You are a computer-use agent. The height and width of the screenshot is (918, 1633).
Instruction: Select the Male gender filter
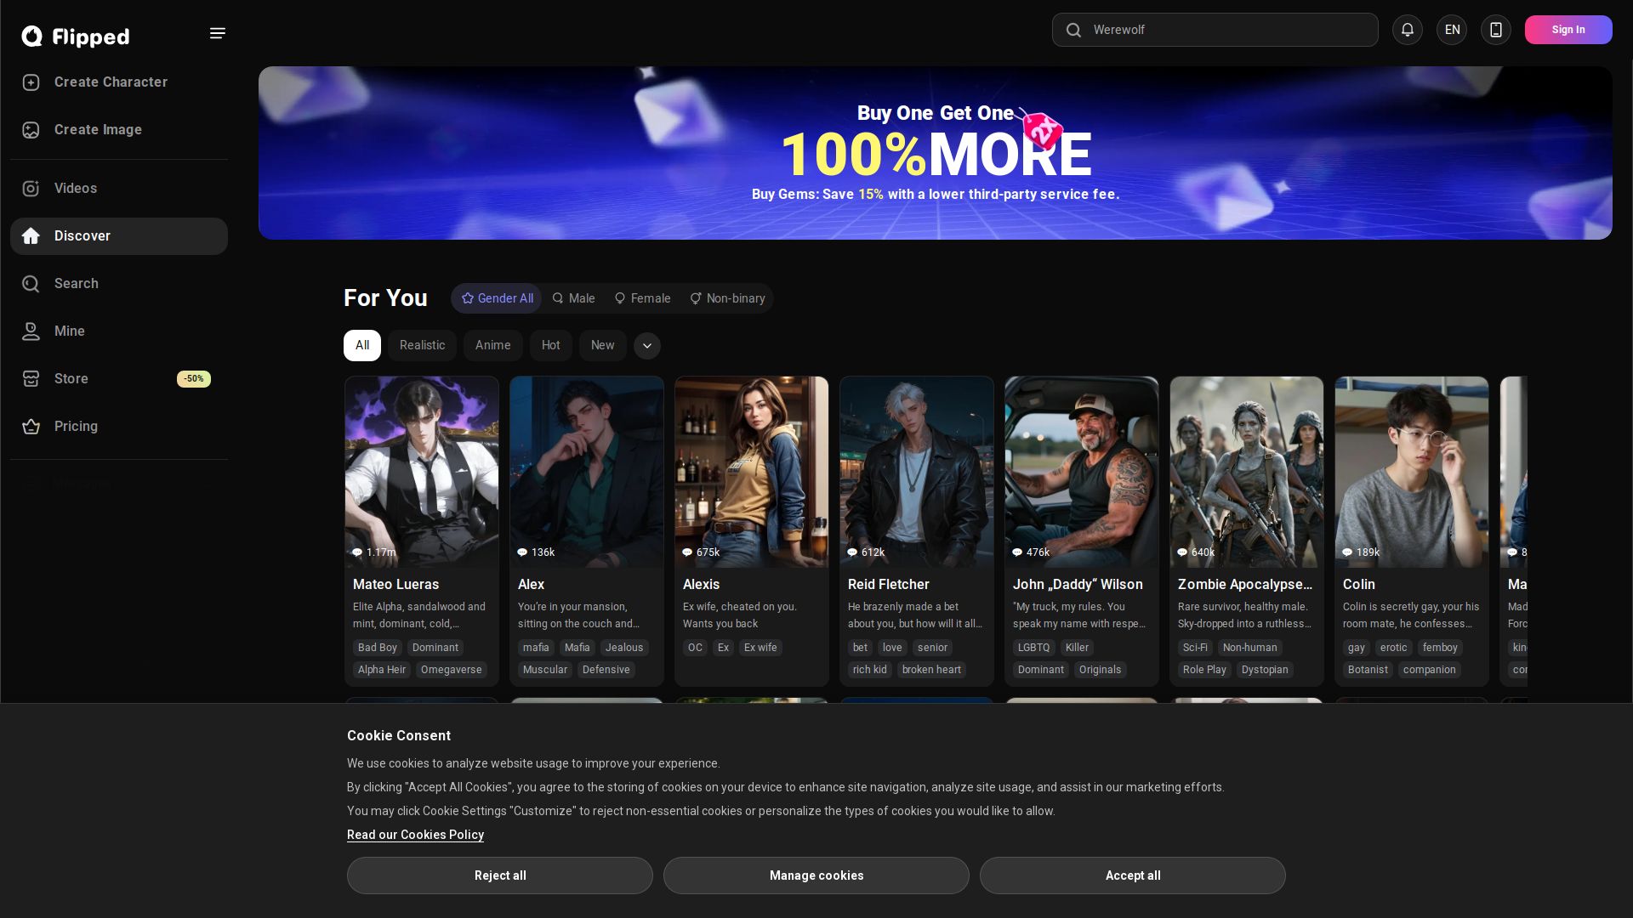(x=573, y=298)
